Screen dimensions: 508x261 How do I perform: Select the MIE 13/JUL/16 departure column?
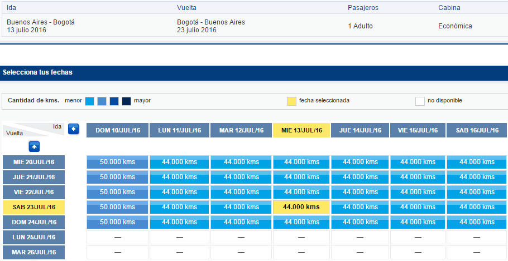(301, 130)
